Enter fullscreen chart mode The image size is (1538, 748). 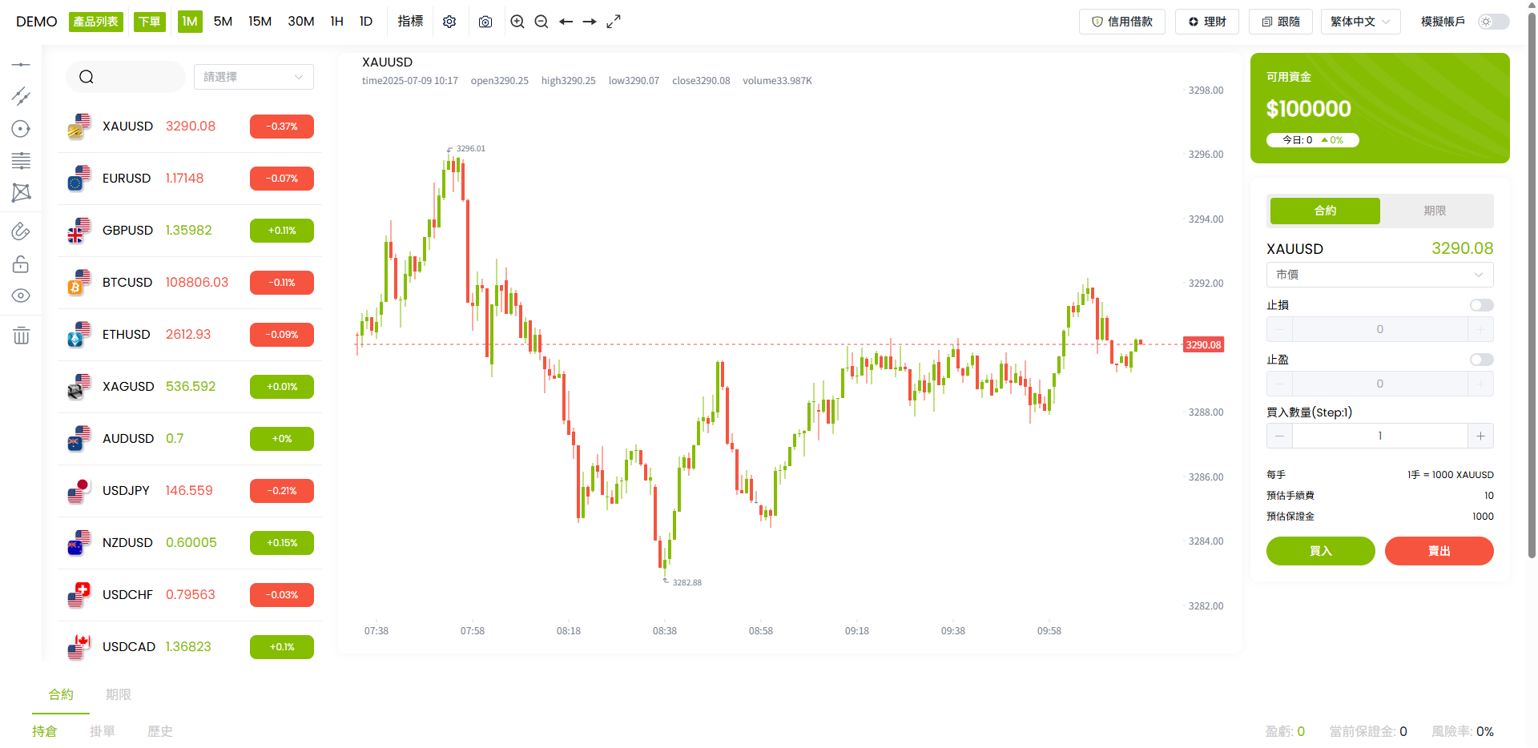click(614, 22)
